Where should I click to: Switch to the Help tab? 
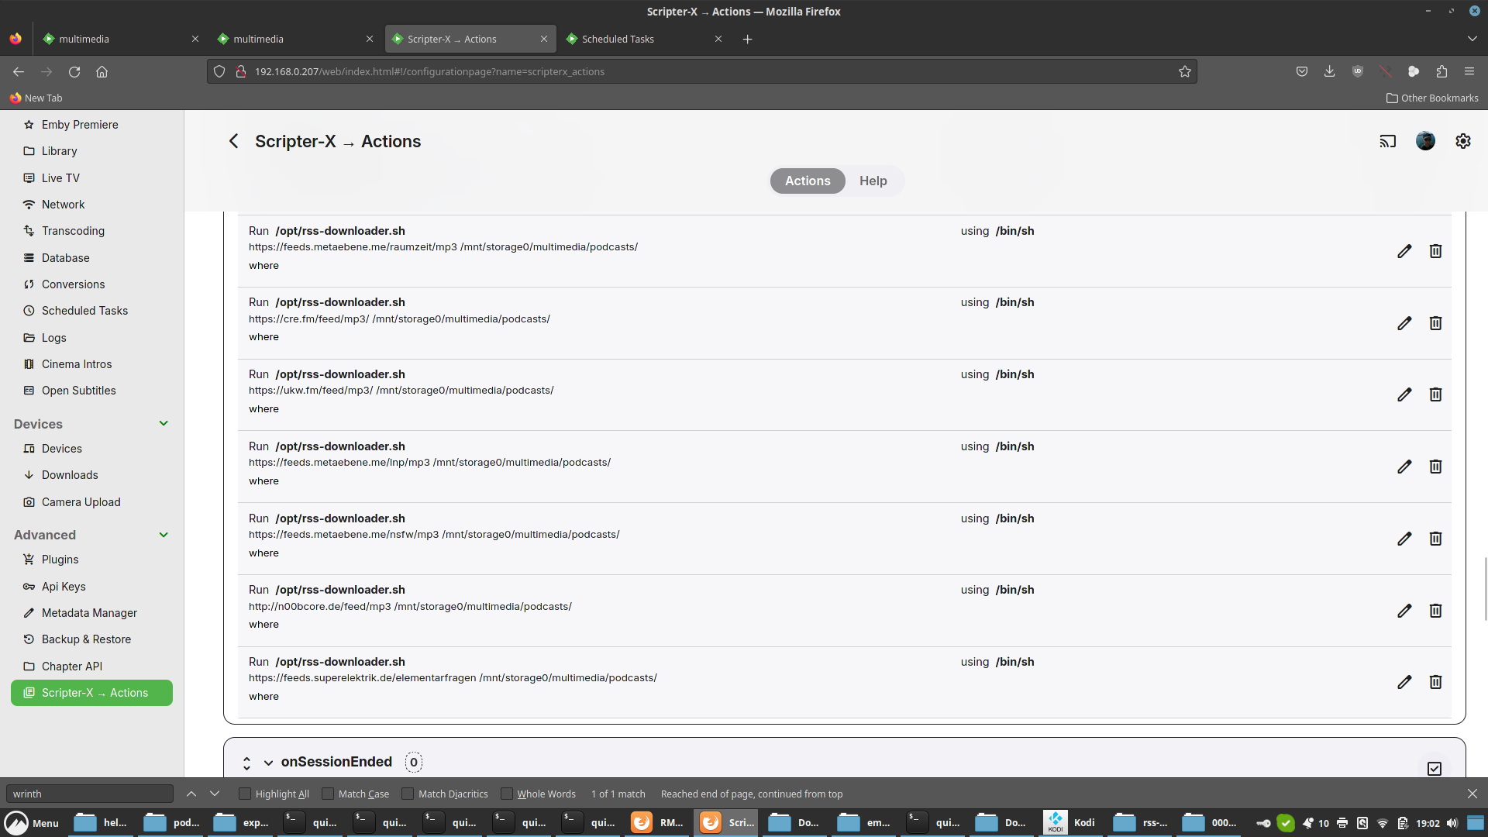click(x=873, y=181)
